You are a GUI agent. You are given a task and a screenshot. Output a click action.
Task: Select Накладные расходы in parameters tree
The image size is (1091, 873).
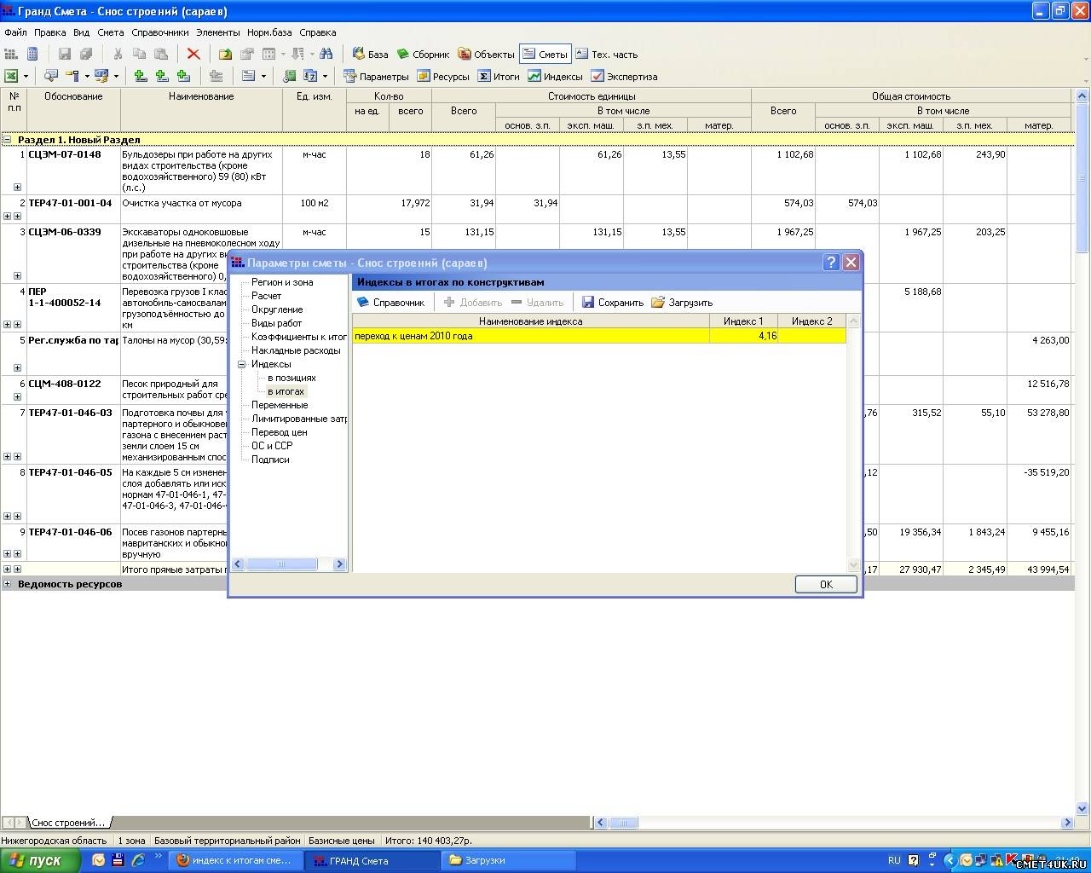click(296, 350)
